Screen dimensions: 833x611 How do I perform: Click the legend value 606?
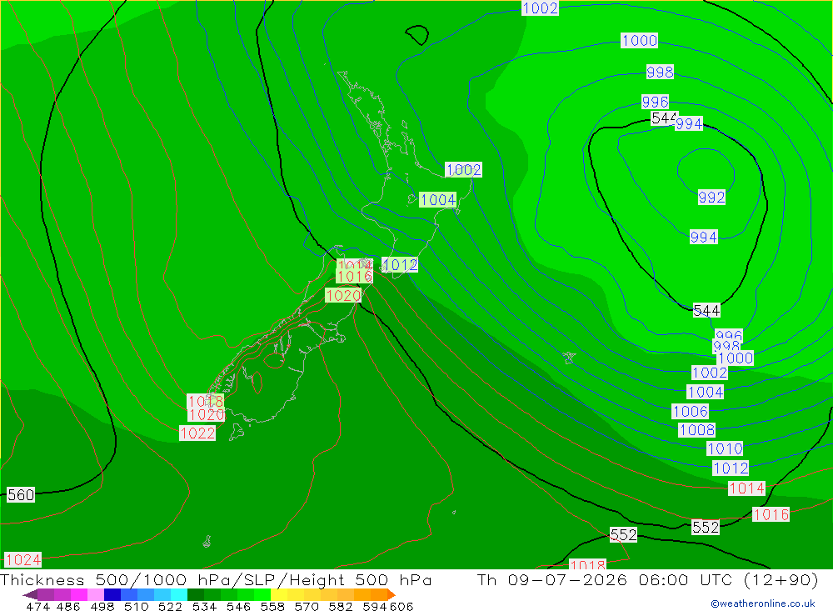402,606
